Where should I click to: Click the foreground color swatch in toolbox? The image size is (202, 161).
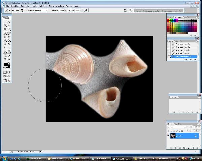click(6, 65)
